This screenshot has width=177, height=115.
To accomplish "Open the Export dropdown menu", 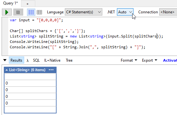I will 149,60.
